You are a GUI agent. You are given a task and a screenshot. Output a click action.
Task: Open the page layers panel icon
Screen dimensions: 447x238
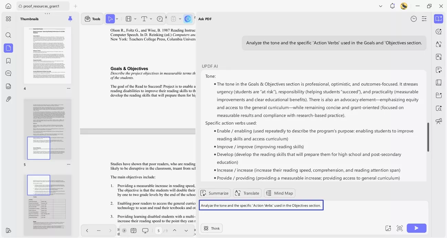point(8,86)
